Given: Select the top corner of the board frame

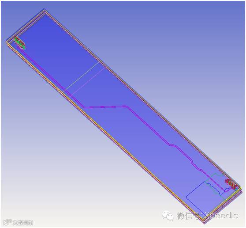Looking at the screenshot, I should point(44,10).
